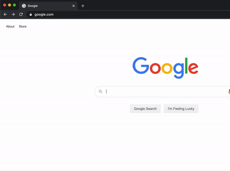This screenshot has width=230, height=171.
Task: Maximize window with the green button
Action: [15, 5]
